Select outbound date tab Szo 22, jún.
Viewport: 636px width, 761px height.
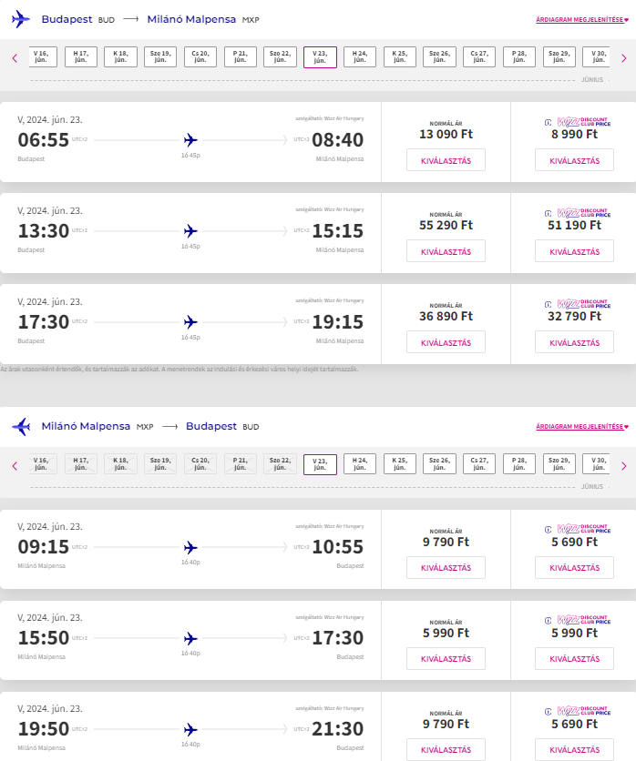coord(280,57)
